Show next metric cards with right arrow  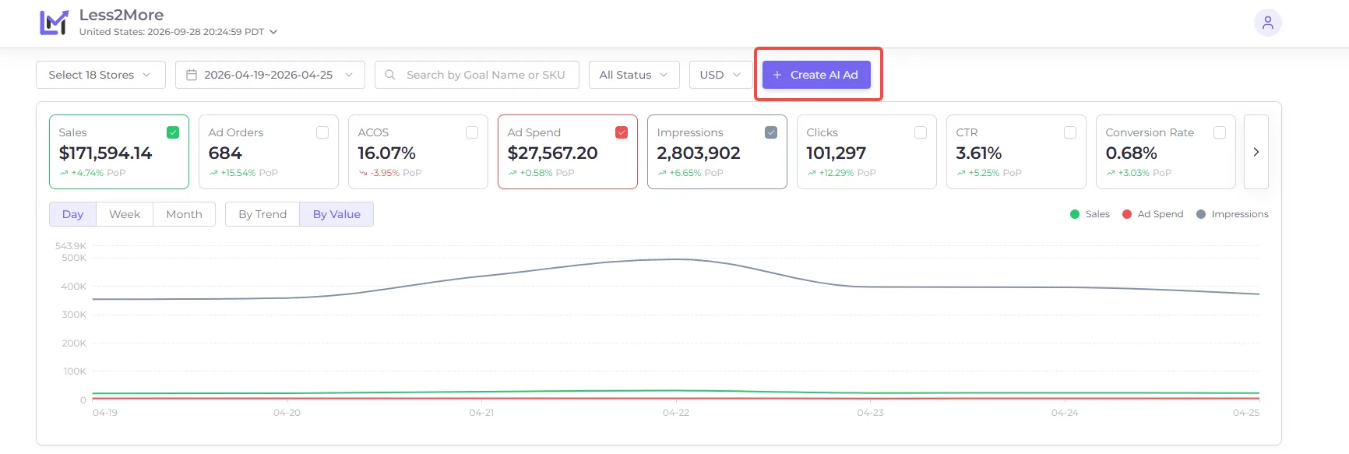pyautogui.click(x=1256, y=152)
